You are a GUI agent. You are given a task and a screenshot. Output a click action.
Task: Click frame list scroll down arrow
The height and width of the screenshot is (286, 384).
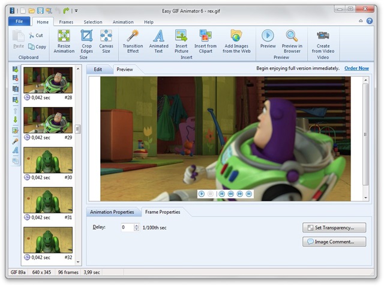point(78,262)
